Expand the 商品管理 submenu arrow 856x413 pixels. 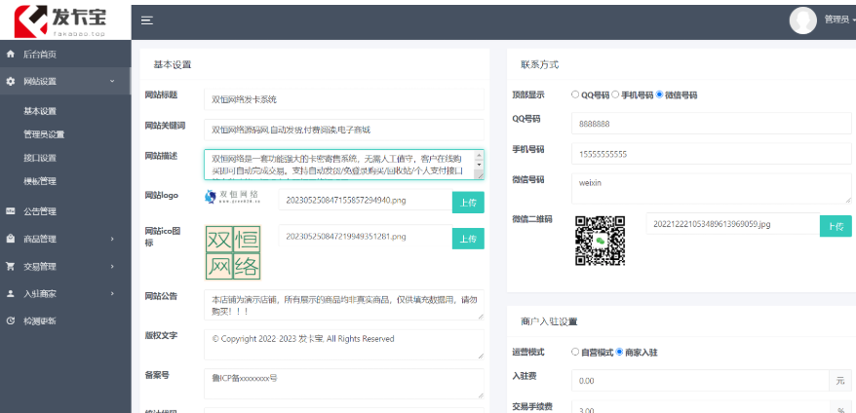tap(112, 239)
